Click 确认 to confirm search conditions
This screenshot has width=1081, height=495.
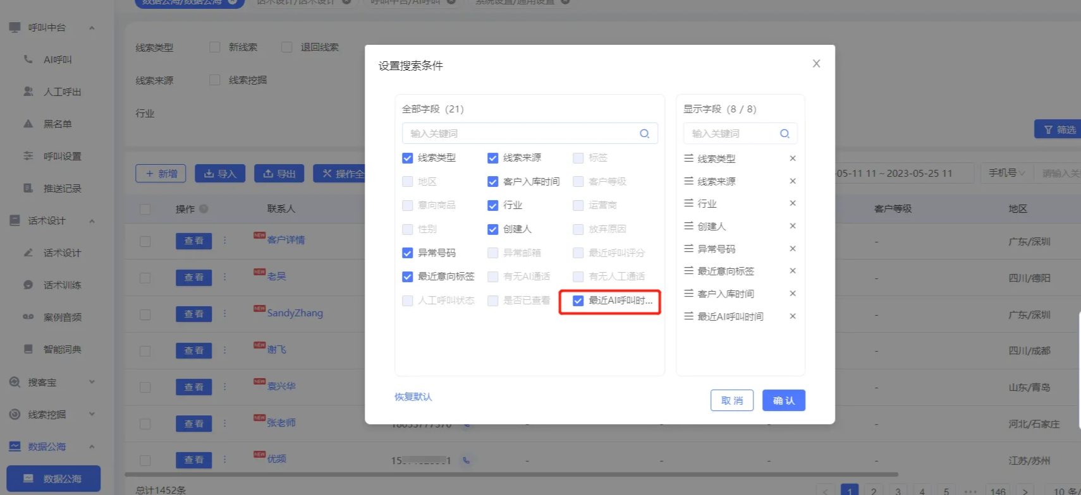[x=784, y=400]
